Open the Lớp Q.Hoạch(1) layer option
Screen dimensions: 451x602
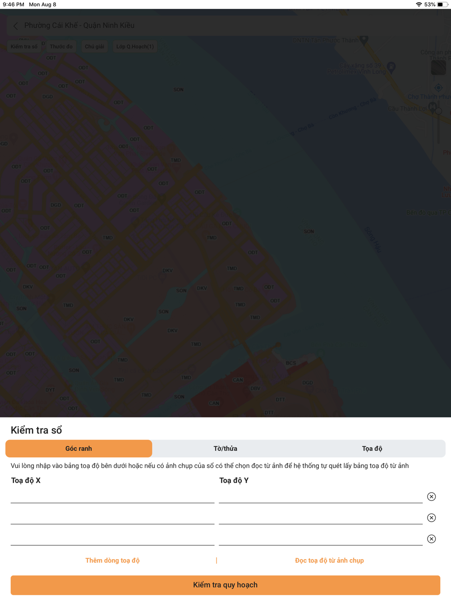(135, 46)
